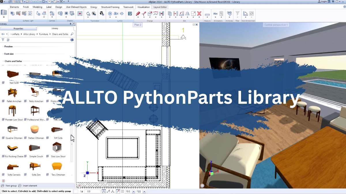
Task: Click the Work Environment axis icon
Action: (246, 14)
